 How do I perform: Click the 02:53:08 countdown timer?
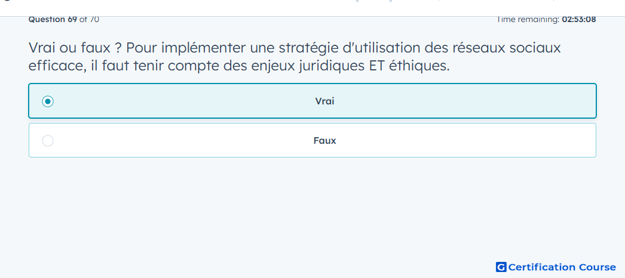click(579, 19)
